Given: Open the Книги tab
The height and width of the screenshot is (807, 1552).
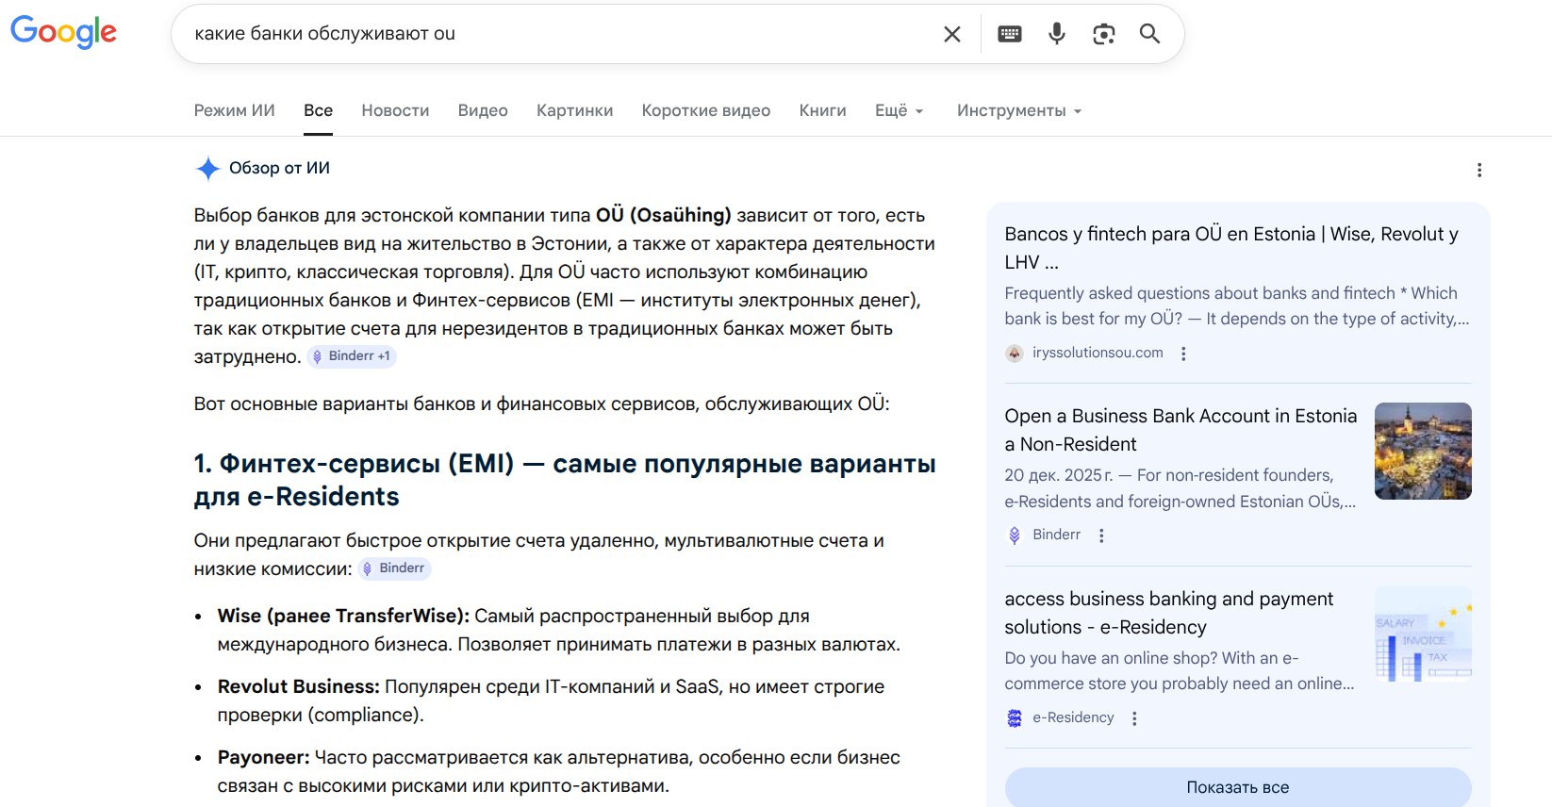Looking at the screenshot, I should coord(823,110).
